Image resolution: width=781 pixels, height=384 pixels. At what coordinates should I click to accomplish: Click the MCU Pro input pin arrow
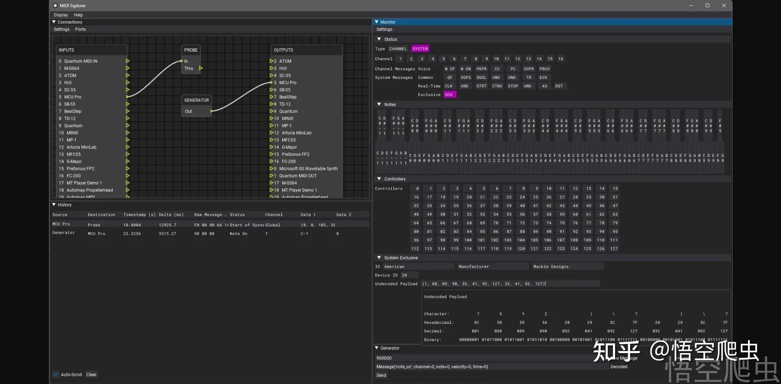127,97
